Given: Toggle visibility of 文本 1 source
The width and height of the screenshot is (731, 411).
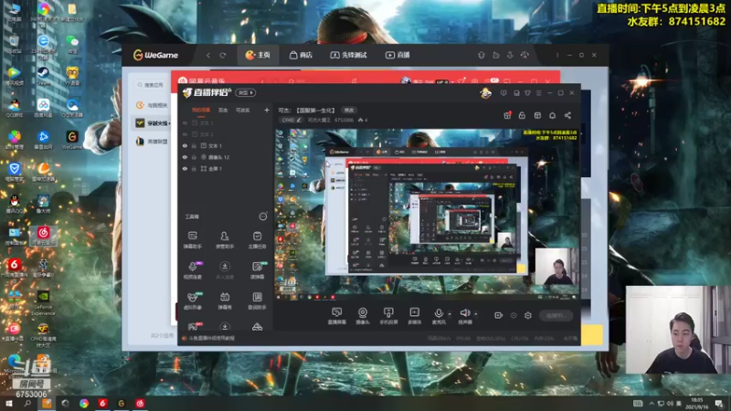Looking at the screenshot, I should [x=185, y=146].
